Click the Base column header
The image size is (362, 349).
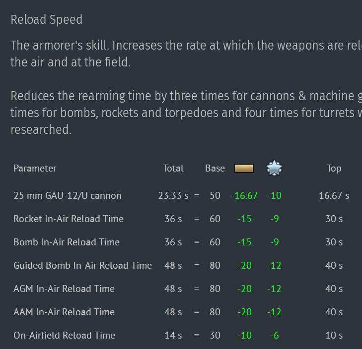tap(215, 168)
